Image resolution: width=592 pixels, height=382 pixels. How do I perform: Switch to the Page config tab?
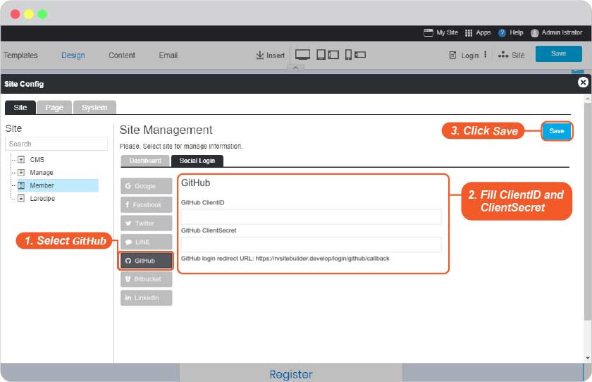54,108
